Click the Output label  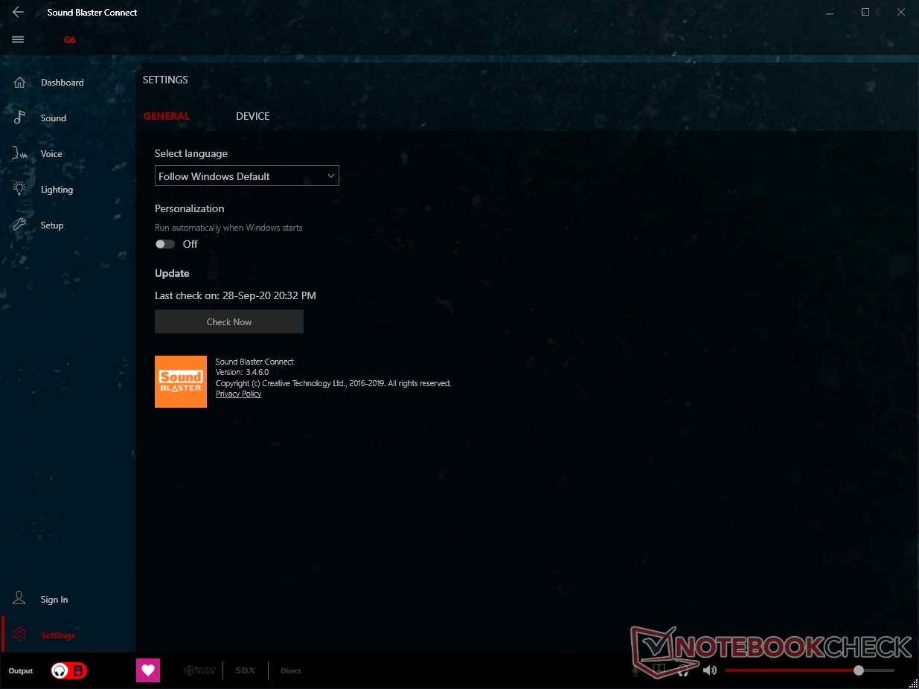(21, 671)
